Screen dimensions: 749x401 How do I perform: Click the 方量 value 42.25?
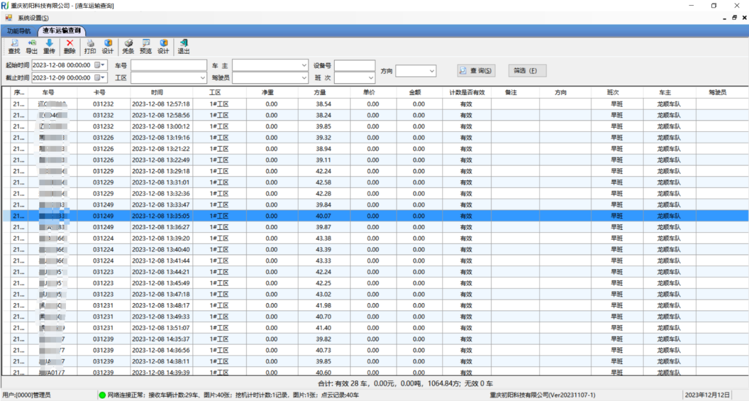tap(324, 283)
